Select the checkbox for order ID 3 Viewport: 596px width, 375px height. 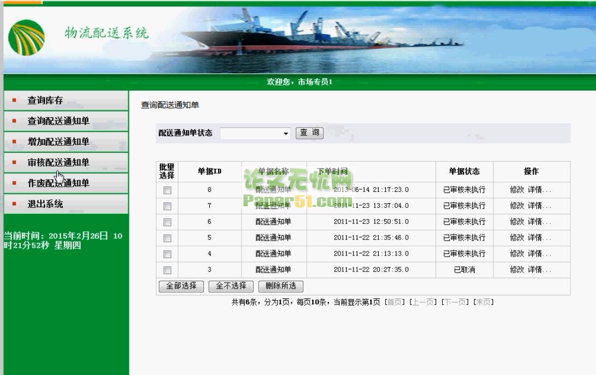pyautogui.click(x=167, y=270)
